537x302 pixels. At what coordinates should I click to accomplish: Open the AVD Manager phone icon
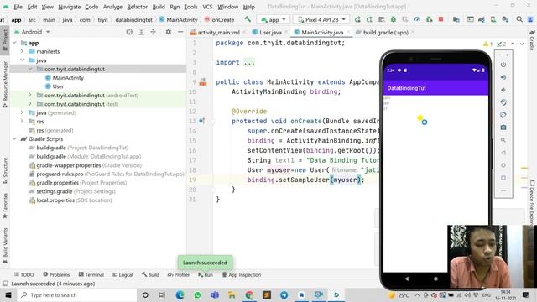(493, 19)
